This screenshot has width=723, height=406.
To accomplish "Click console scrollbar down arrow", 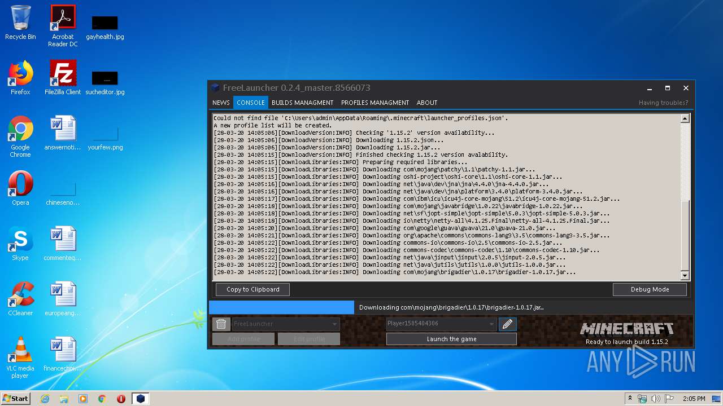I will click(685, 276).
